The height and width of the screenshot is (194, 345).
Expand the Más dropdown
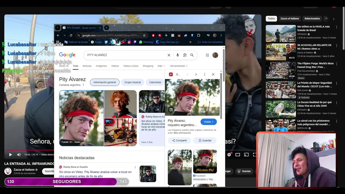click(161, 66)
